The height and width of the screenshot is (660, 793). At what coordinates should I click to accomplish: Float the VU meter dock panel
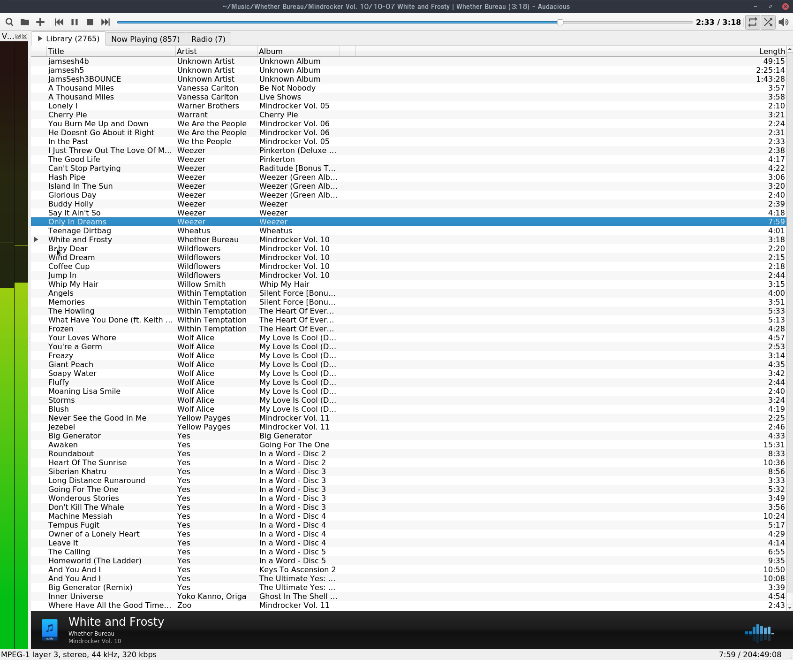click(x=18, y=36)
